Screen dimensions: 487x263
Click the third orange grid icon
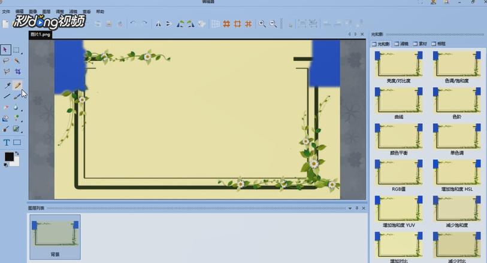click(249, 24)
